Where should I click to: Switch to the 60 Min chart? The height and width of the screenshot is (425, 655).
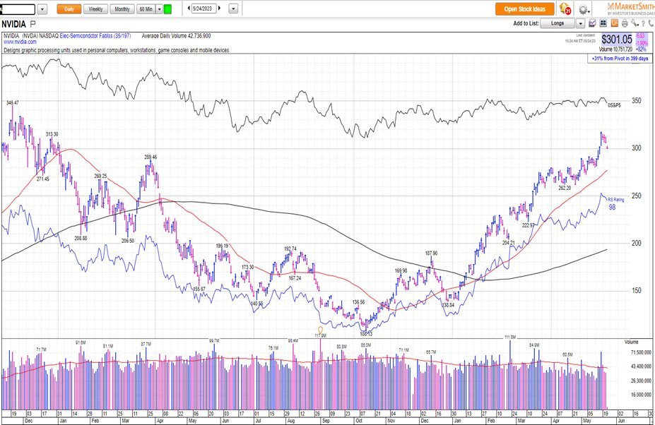146,9
